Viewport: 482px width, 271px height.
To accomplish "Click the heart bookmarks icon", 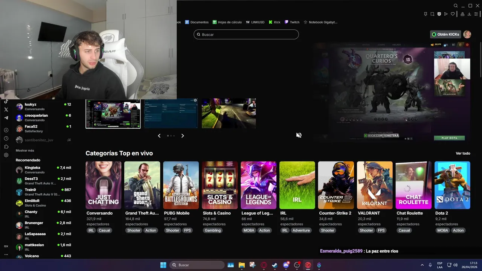I will pos(453,14).
